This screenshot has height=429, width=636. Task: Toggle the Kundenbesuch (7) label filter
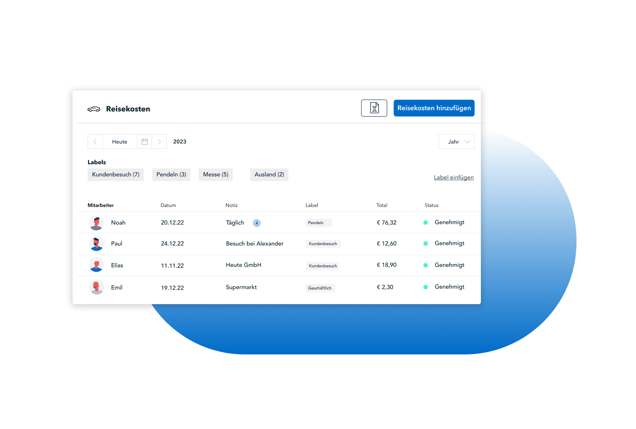(x=116, y=175)
